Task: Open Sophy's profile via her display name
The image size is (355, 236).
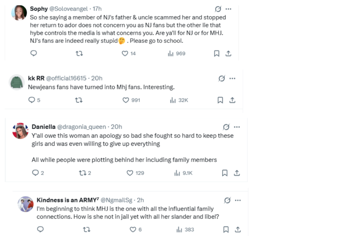Action: click(x=39, y=9)
